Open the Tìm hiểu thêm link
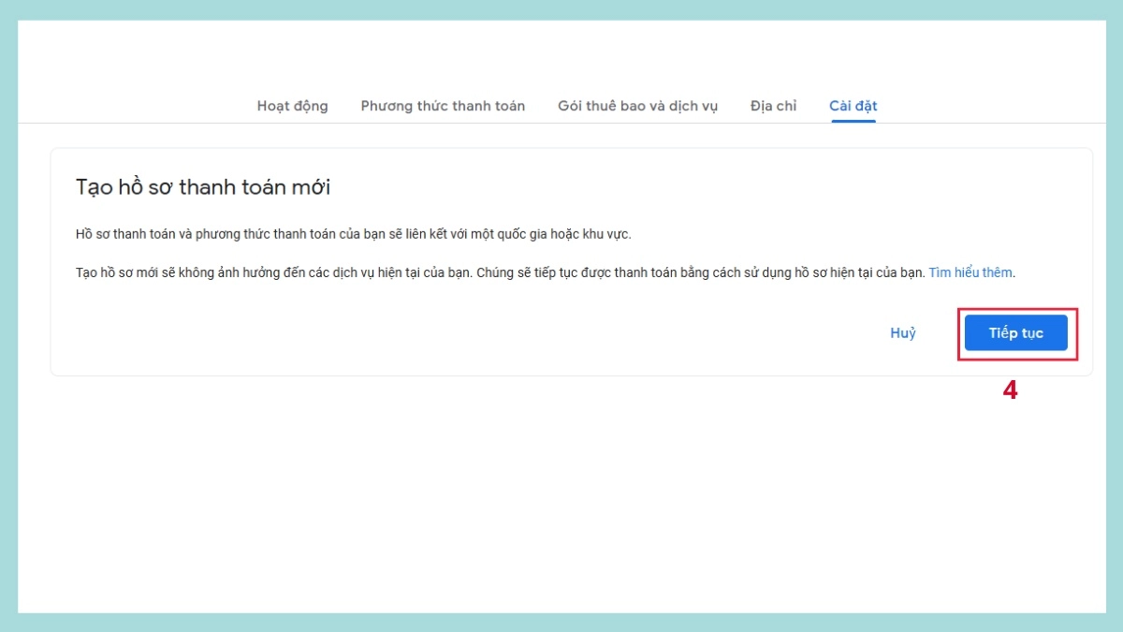The image size is (1123, 632). pos(970,272)
